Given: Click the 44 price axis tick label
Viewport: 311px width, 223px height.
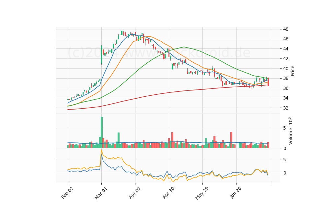Looking at the screenshot, I should click(286, 49).
